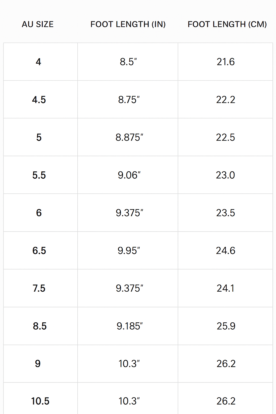Select the 9.95″ foot length value

point(129,251)
